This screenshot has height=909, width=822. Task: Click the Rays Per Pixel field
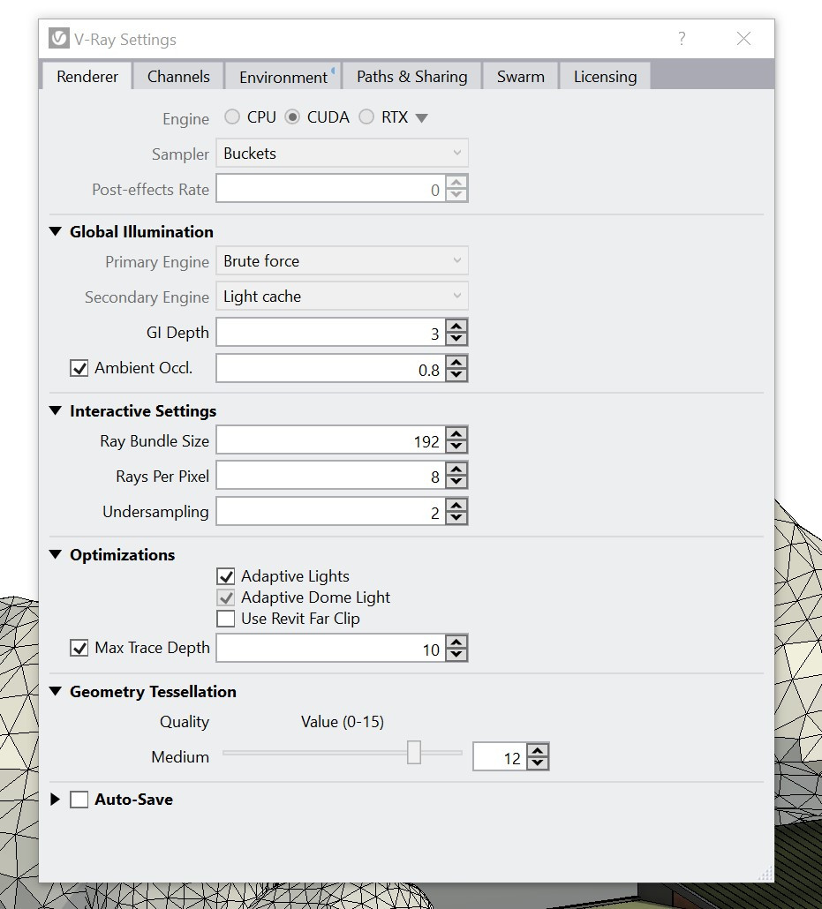pos(331,476)
